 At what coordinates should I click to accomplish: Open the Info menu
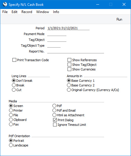tap(56, 12)
